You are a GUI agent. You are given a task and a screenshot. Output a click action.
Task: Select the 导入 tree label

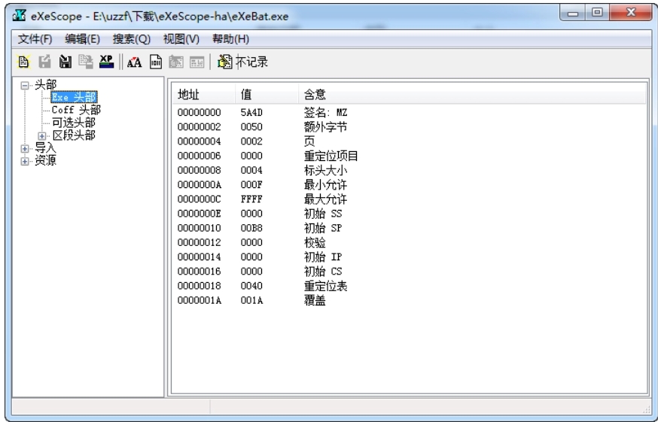45,147
